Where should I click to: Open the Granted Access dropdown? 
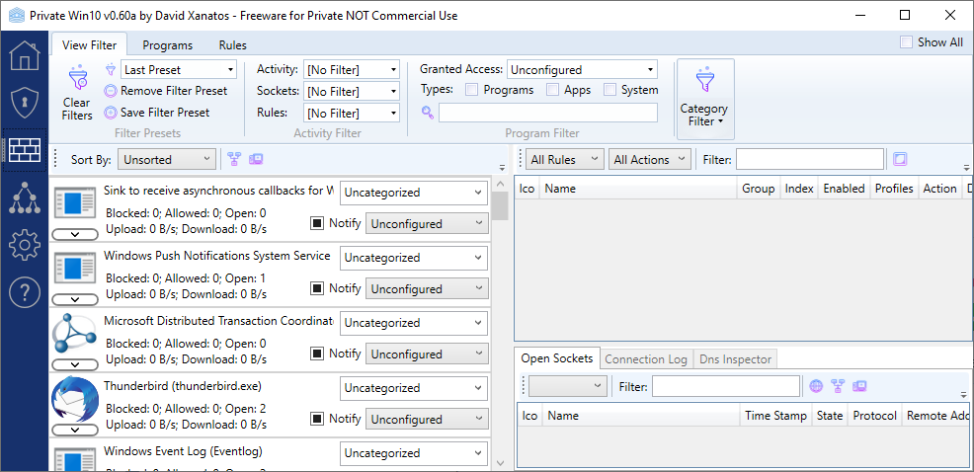tap(582, 69)
